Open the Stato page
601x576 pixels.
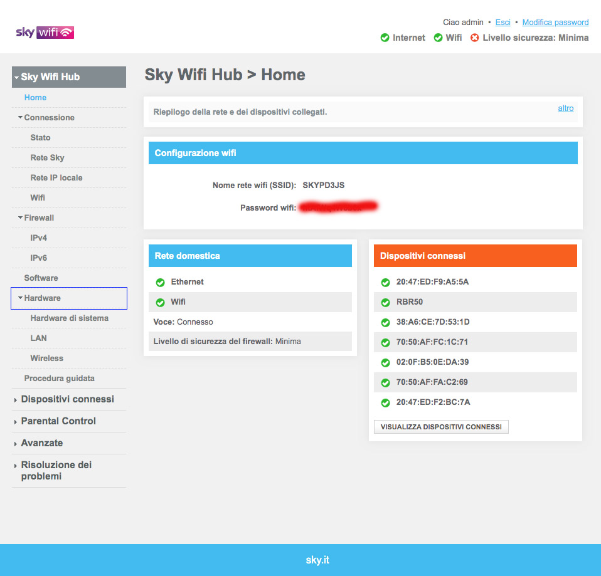(x=40, y=137)
